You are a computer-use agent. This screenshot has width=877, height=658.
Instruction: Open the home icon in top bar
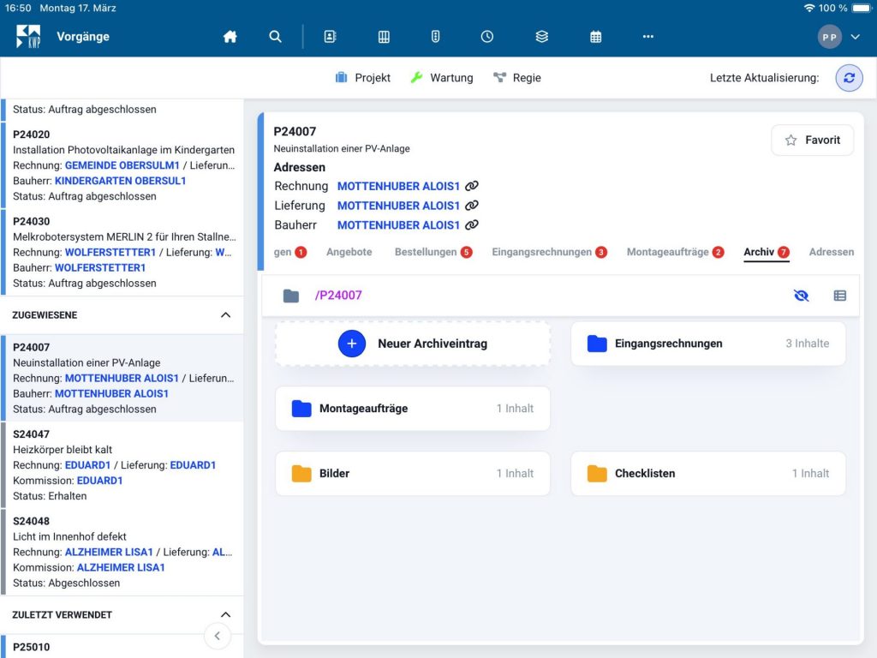tap(230, 37)
